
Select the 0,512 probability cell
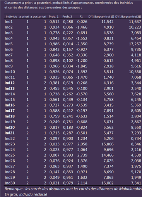click(55, 22)
